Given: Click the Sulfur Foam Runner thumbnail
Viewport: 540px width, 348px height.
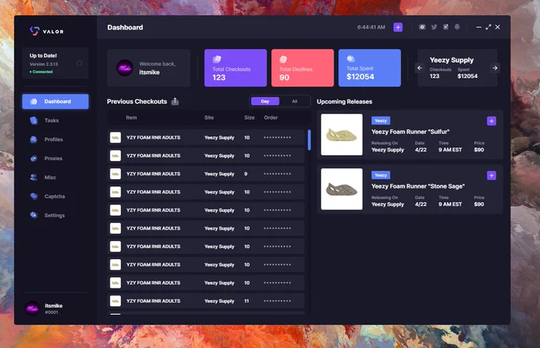Looking at the screenshot, I should pyautogui.click(x=341, y=135).
